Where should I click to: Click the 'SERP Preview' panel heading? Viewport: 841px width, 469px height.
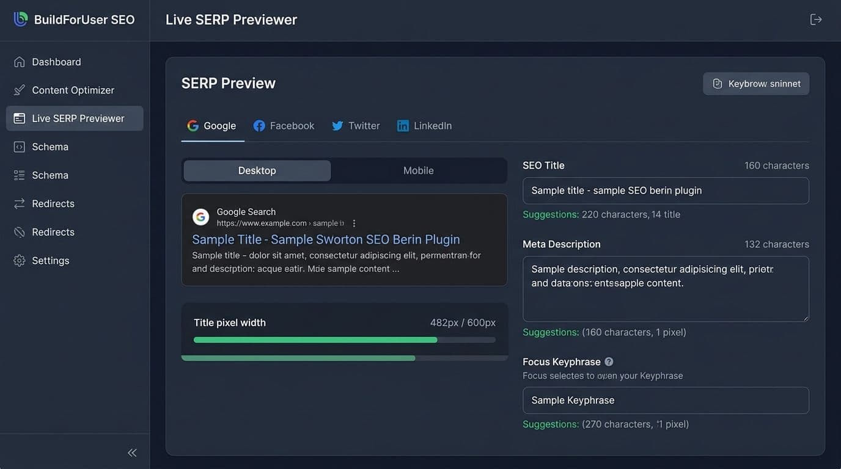[x=229, y=83]
